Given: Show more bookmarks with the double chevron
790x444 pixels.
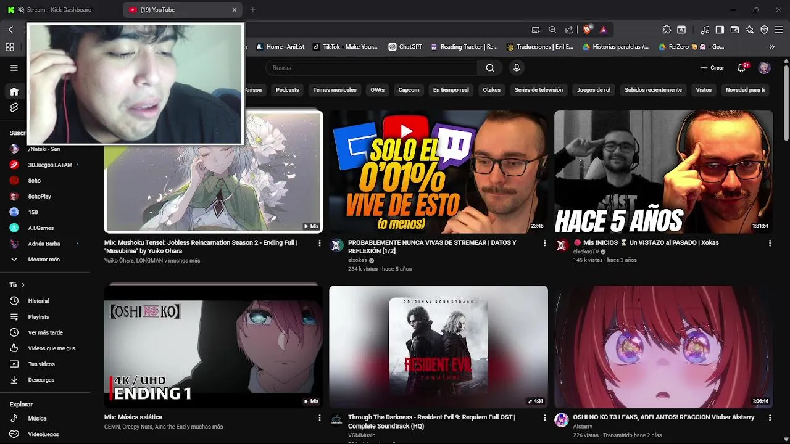Looking at the screenshot, I should pos(771,47).
